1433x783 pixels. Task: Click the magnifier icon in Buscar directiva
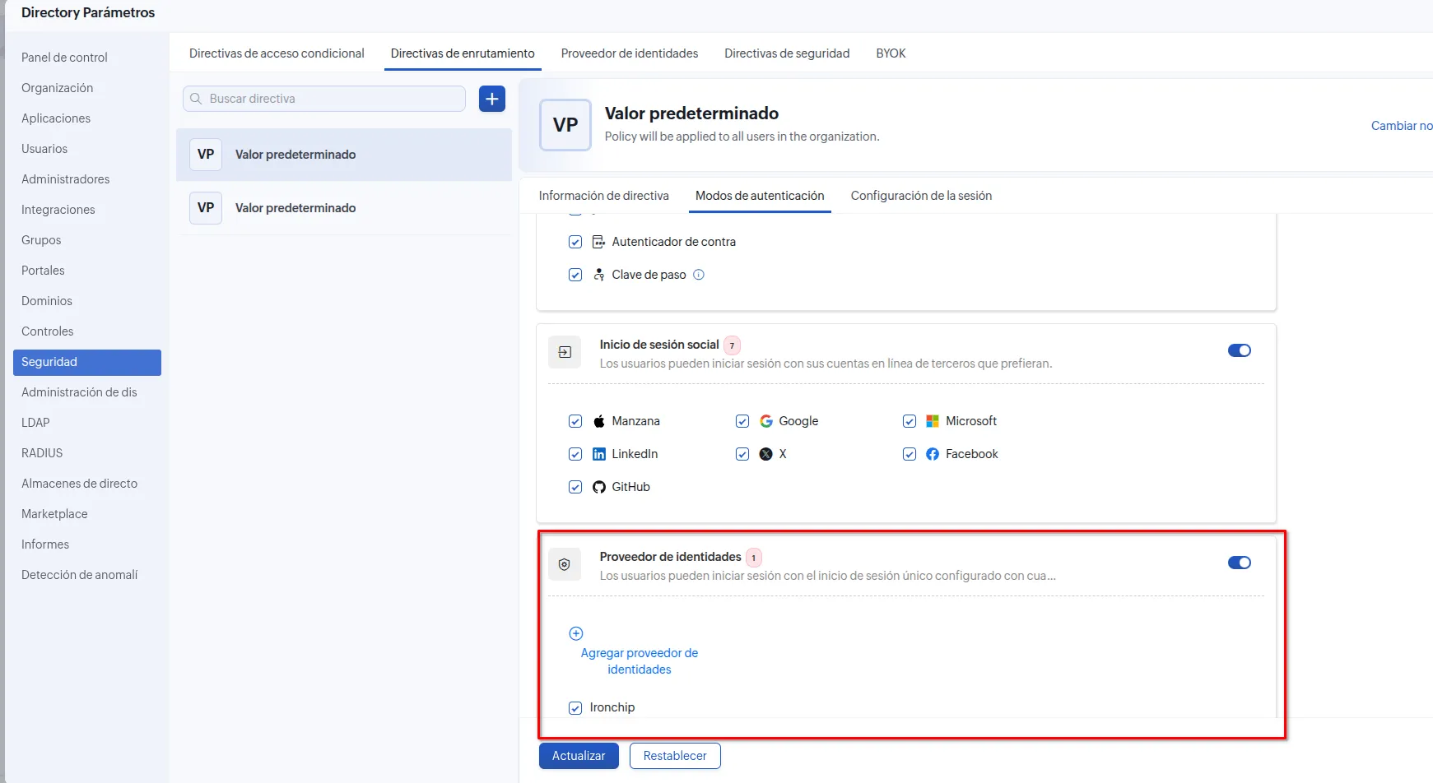click(196, 99)
